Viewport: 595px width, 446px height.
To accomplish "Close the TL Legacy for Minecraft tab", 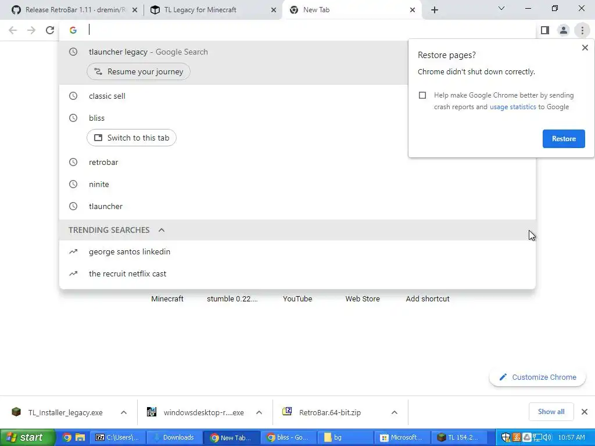I will [274, 10].
